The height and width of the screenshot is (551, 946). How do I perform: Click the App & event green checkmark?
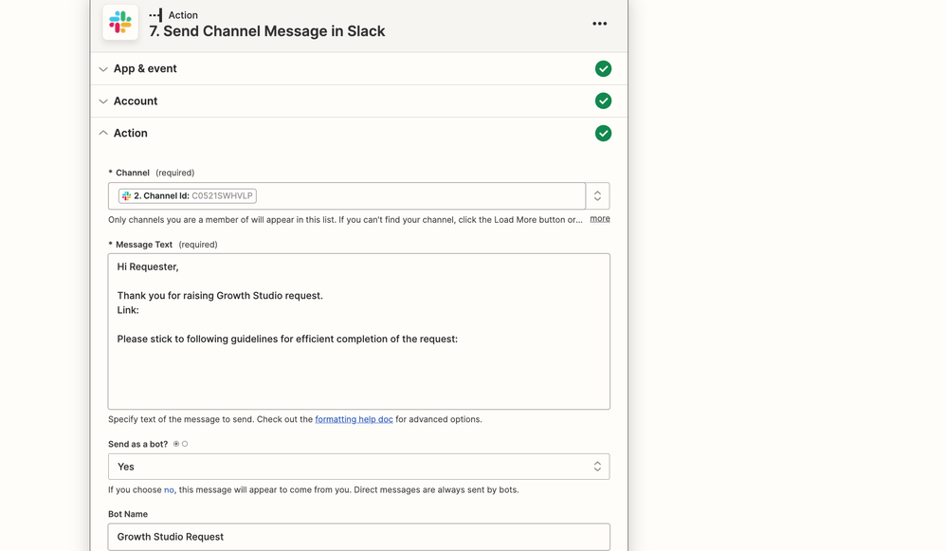tap(603, 69)
